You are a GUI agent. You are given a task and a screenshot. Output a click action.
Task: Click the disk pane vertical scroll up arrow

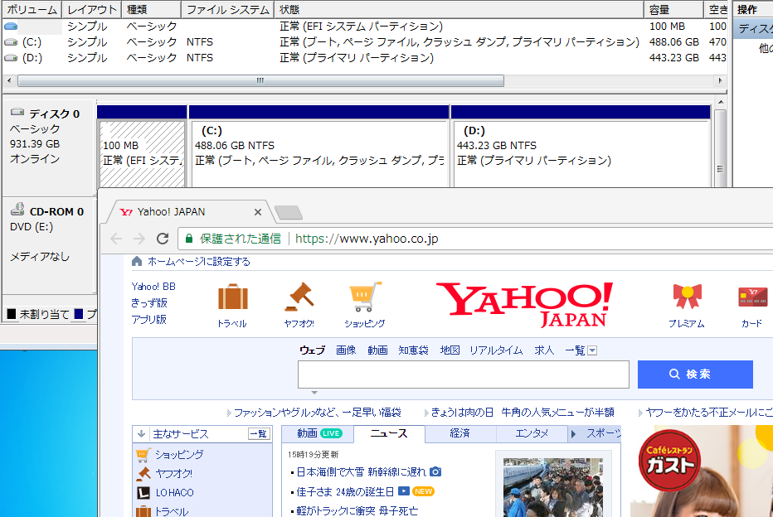point(721,103)
